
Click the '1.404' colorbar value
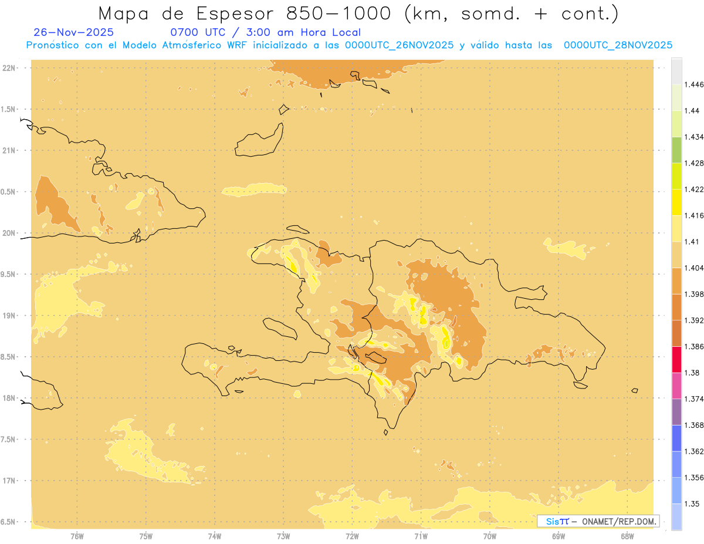[x=693, y=268]
